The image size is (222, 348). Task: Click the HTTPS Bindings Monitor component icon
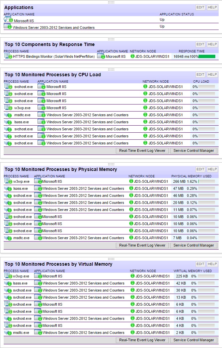pyautogui.click(x=8, y=56)
